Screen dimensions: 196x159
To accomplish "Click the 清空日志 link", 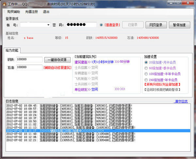I will [181, 101].
